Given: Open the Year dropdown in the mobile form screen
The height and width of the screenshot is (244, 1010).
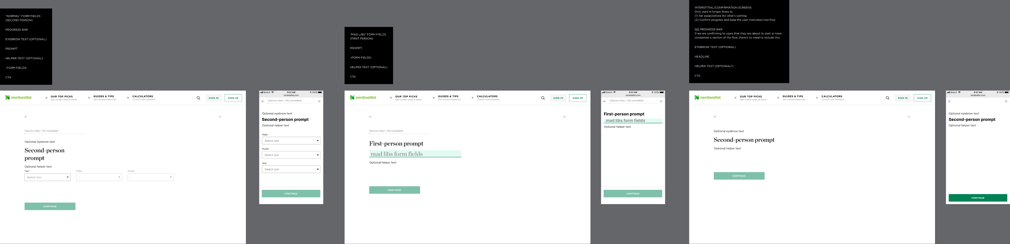Looking at the screenshot, I should (x=291, y=169).
